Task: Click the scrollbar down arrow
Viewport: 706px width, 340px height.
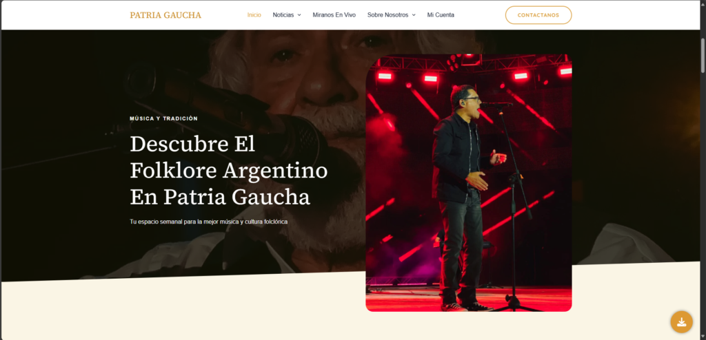Action: coord(703,336)
